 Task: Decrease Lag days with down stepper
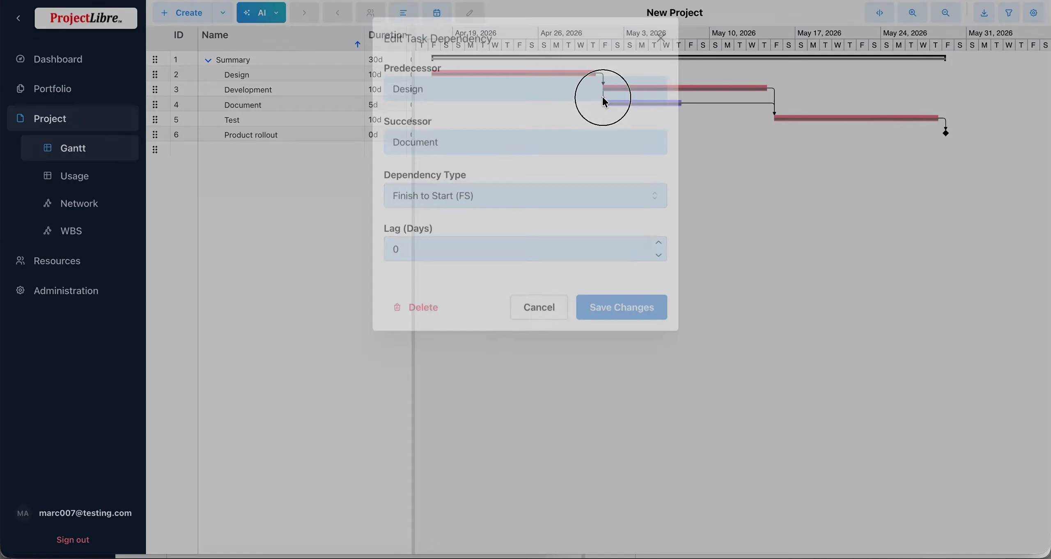pos(659,255)
